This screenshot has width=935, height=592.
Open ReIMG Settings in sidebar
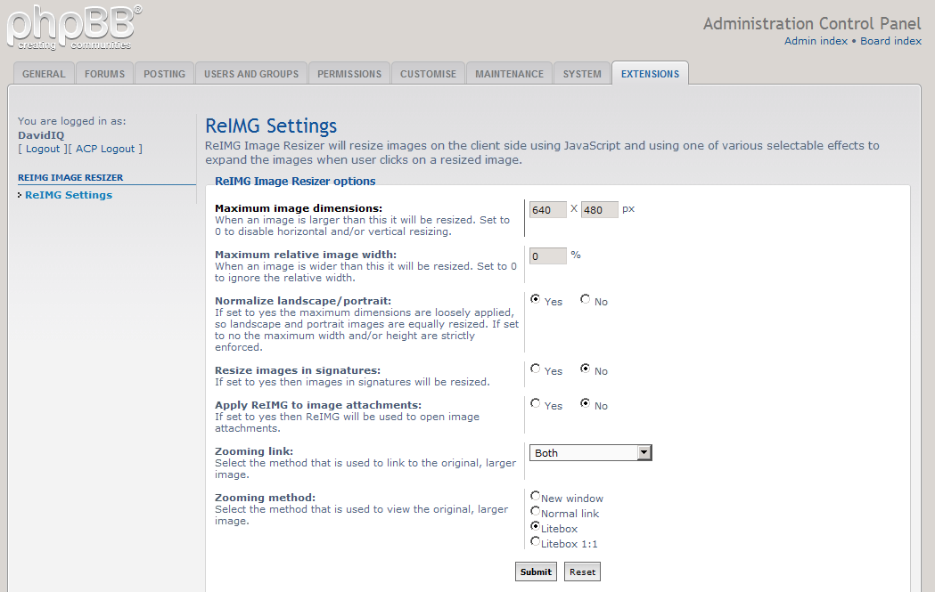point(69,195)
